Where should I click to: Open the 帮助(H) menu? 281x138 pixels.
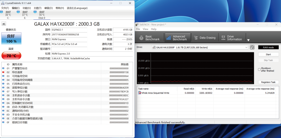(x=60, y=8)
